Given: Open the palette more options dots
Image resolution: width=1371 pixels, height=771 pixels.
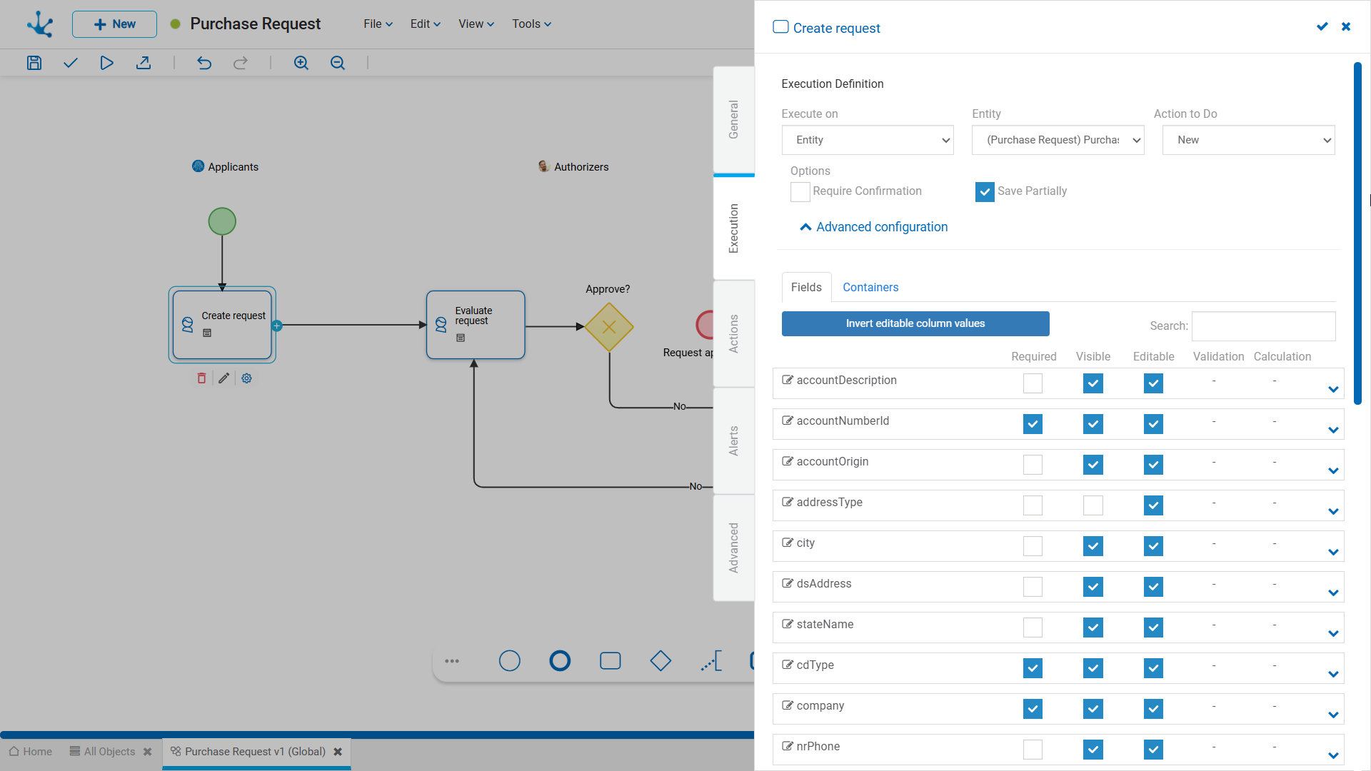Looking at the screenshot, I should click(452, 661).
